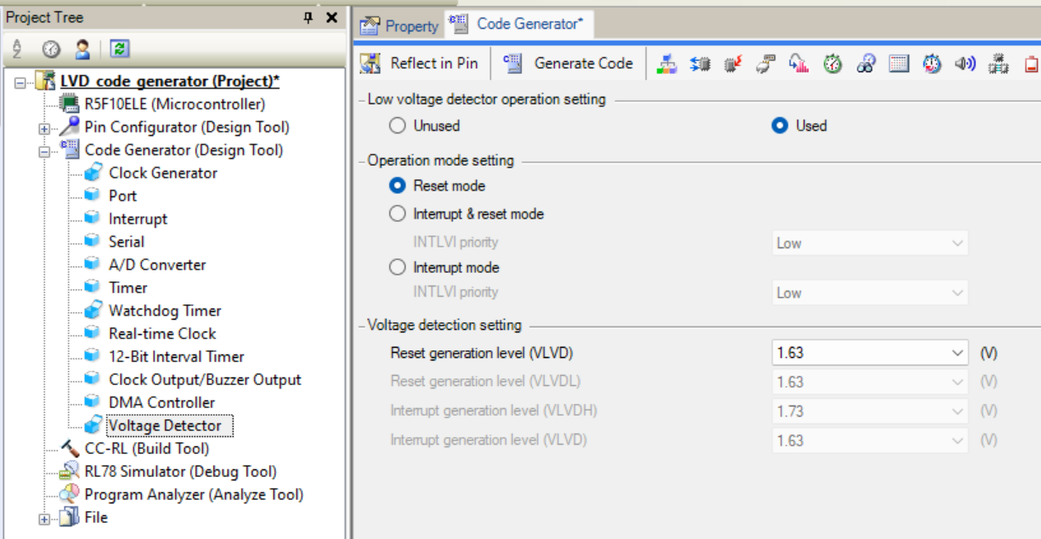This screenshot has width=1041, height=539.
Task: Switch to the Code Generator* tab
Action: [x=518, y=24]
